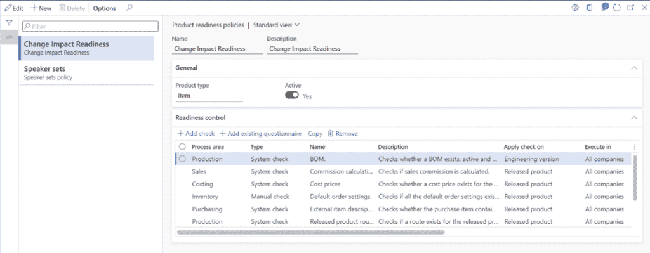
Task: Toggle the list view icon below funnel
Action: [9, 37]
